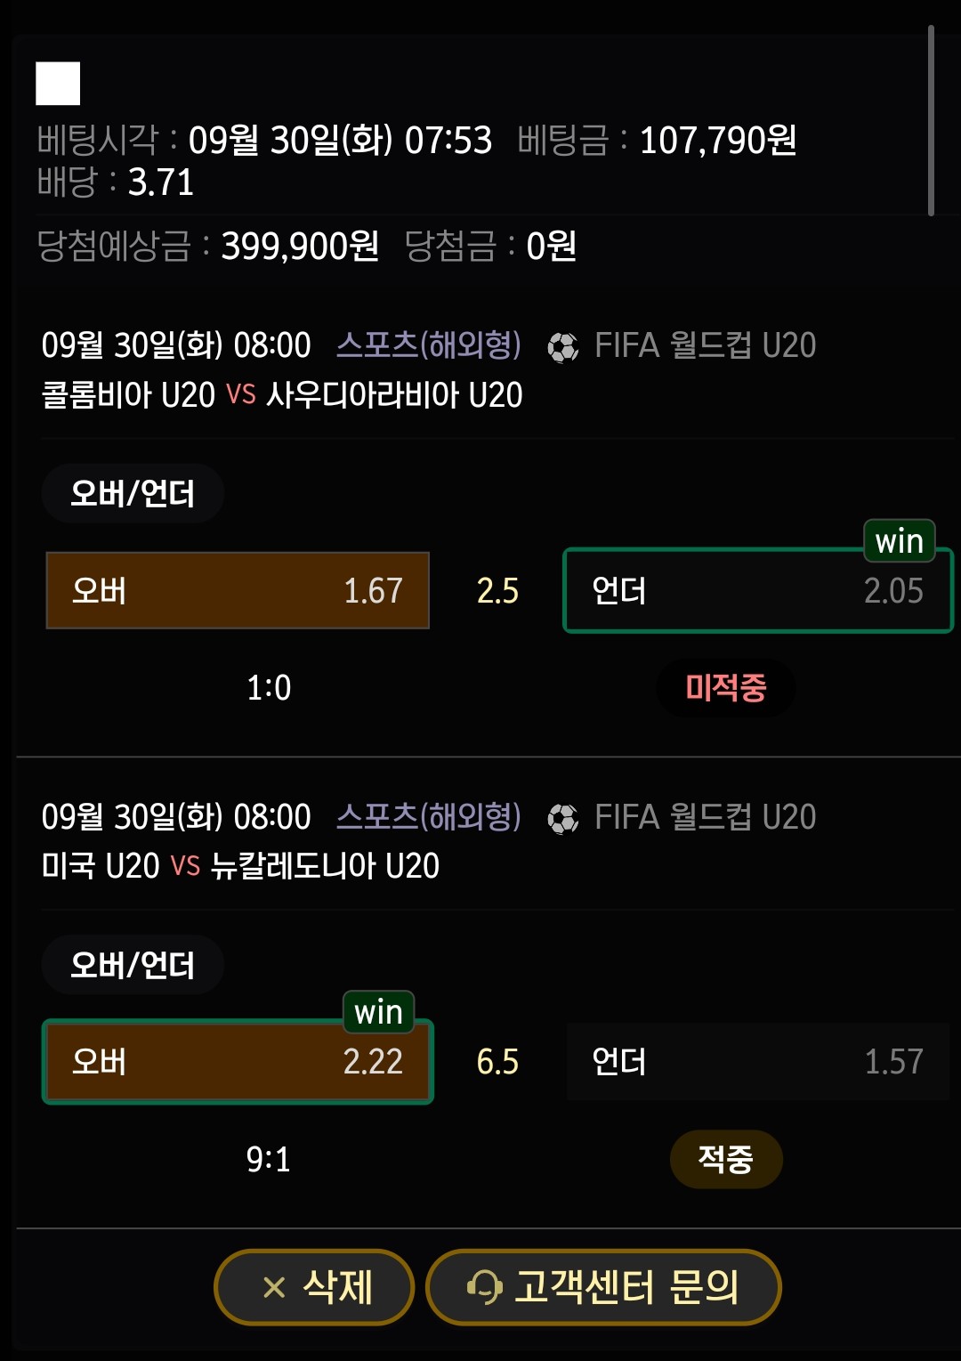
Task: Click the 적중 status badge
Action: pyautogui.click(x=725, y=1159)
